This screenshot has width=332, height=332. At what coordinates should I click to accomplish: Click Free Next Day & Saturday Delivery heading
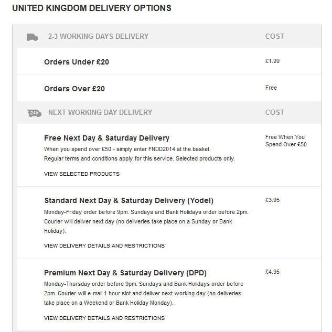click(106, 138)
